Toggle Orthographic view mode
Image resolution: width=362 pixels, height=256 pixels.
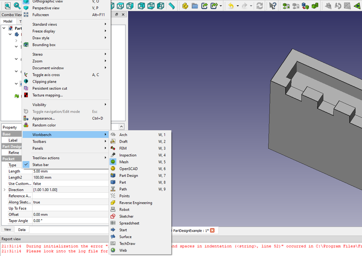53,2
